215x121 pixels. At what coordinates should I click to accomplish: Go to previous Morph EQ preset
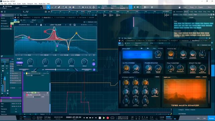45,25
